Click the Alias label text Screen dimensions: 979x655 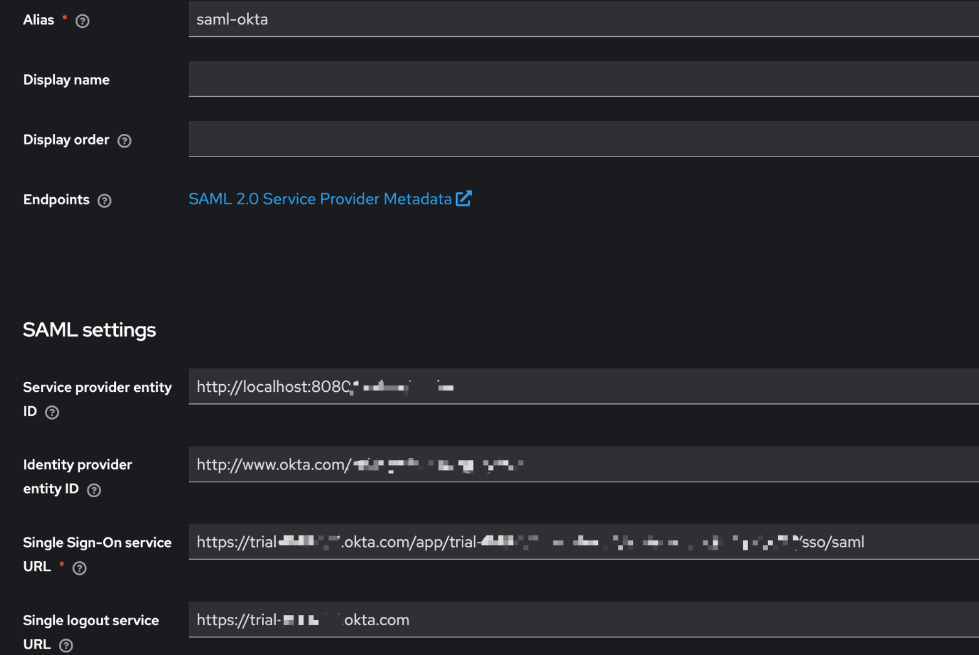(x=38, y=20)
